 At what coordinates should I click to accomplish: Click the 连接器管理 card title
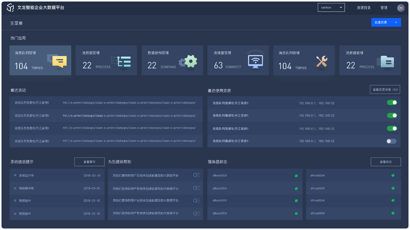point(222,53)
